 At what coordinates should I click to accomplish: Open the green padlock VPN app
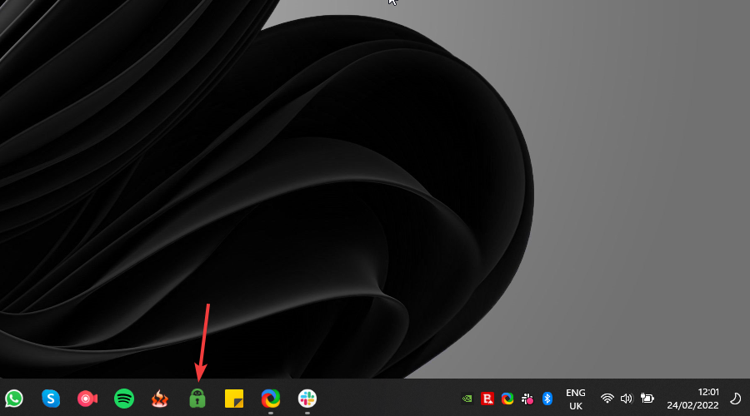click(197, 398)
